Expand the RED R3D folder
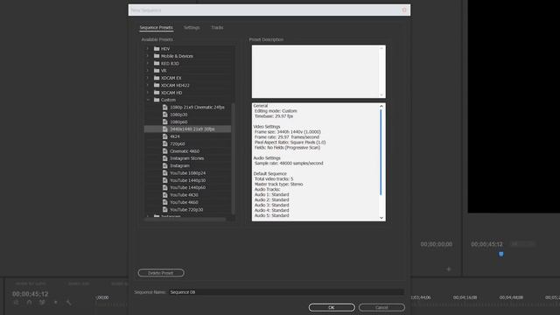The width and height of the screenshot is (560, 315). pos(148,63)
